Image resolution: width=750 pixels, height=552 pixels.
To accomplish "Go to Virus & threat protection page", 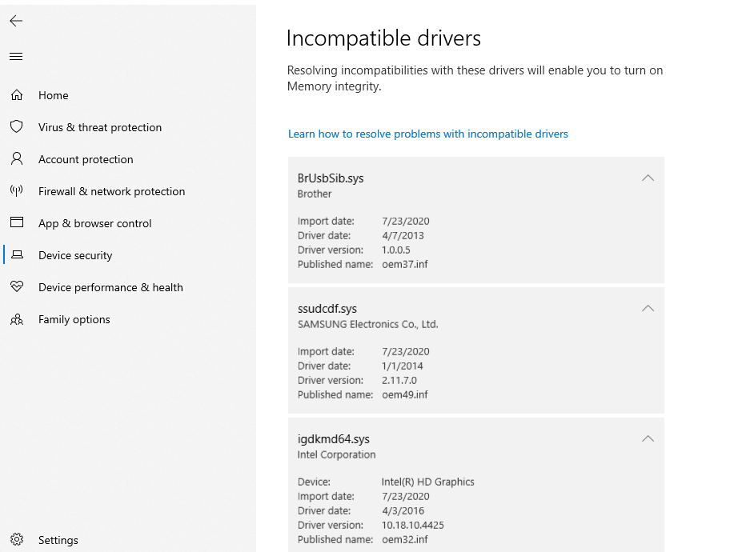I will point(100,127).
